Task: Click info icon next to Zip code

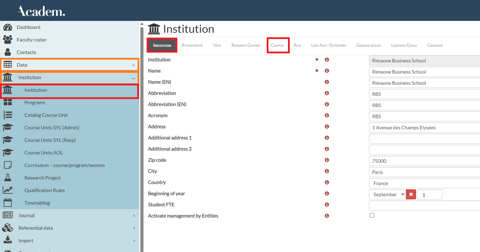Action: pos(327,160)
